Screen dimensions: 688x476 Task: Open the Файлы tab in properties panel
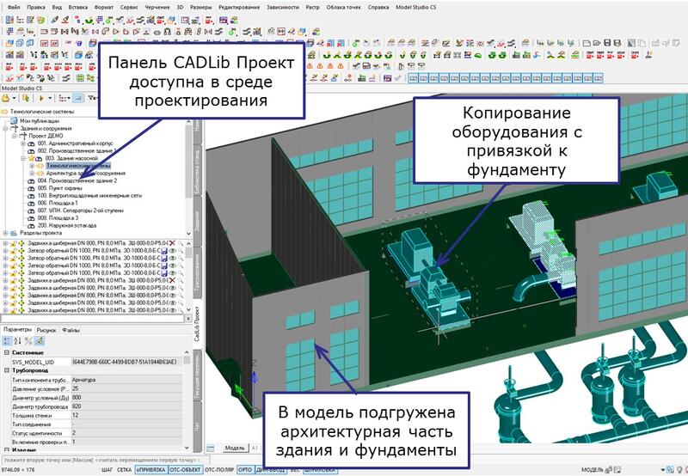point(71,329)
